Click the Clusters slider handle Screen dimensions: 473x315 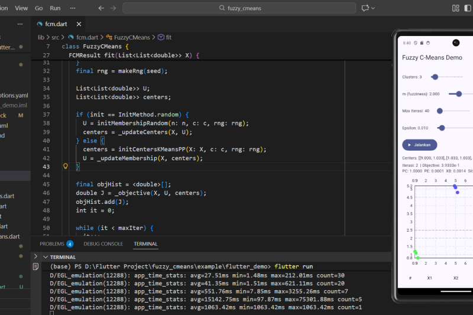(x=435, y=77)
